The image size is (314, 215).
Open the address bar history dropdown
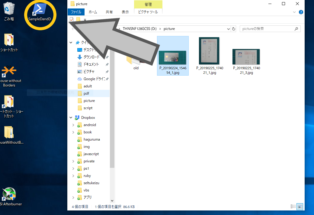tap(228, 29)
